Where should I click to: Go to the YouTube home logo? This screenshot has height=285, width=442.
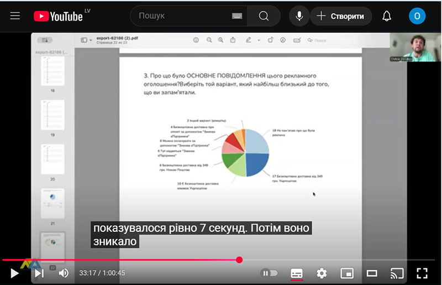(58, 16)
